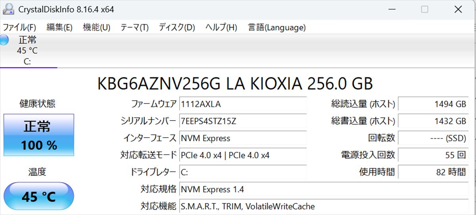Click the 温度 label

(x=37, y=172)
